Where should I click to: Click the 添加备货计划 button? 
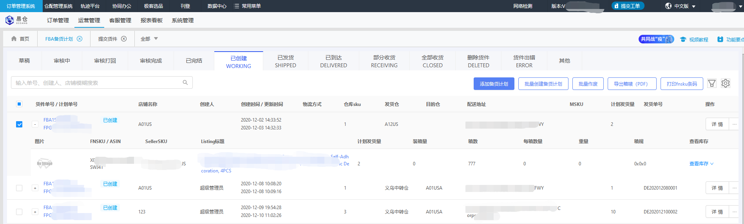[494, 84]
